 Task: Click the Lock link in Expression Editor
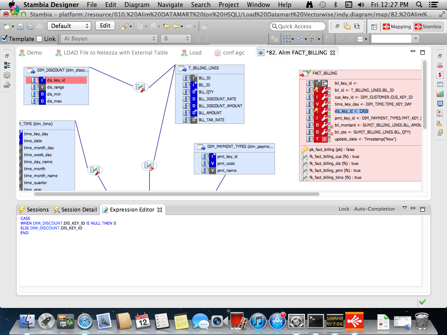click(x=344, y=209)
